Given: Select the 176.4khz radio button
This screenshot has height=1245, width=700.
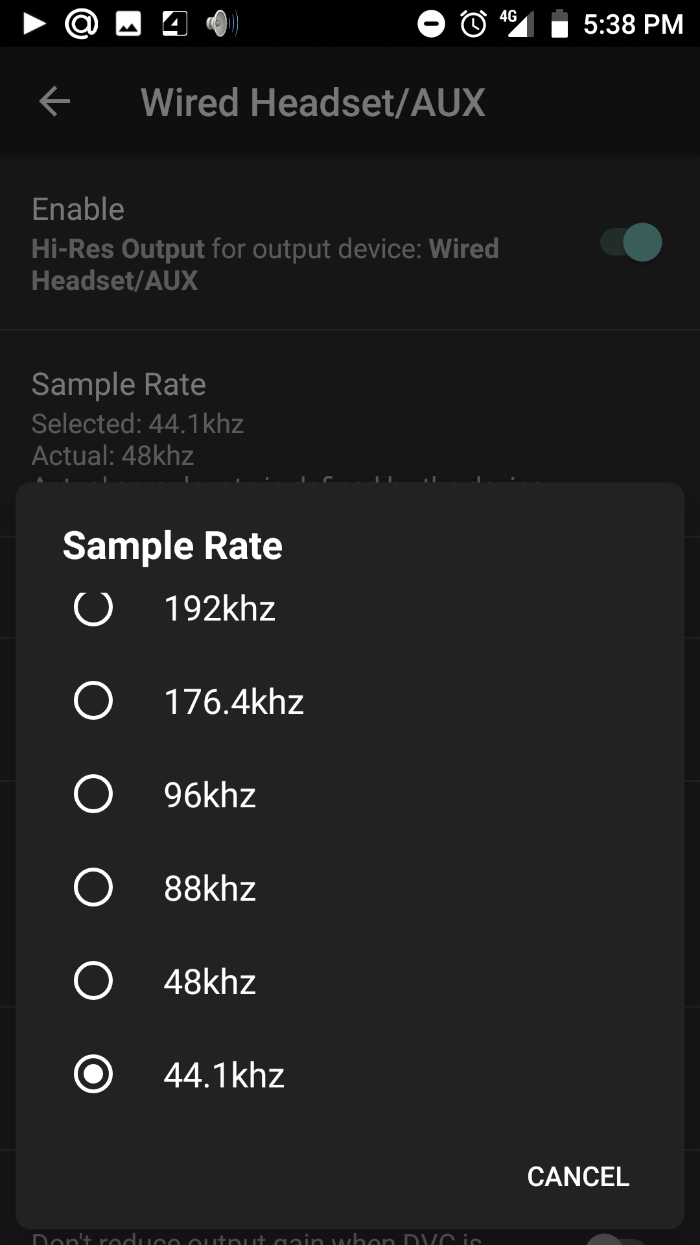Looking at the screenshot, I should coord(93,700).
